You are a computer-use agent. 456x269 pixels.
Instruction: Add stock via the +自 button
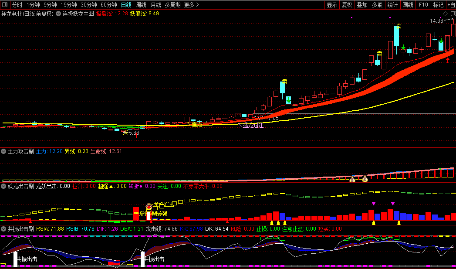pyautogui.click(x=451, y=5)
